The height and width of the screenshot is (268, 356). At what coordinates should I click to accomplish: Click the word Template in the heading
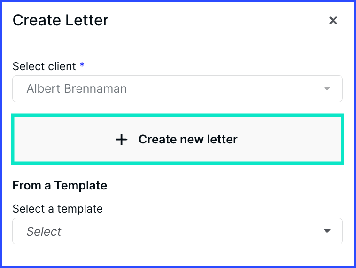coord(80,186)
